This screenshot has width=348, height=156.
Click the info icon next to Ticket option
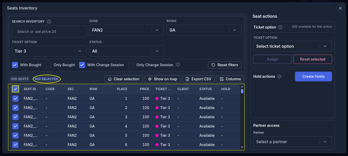click(x=281, y=27)
